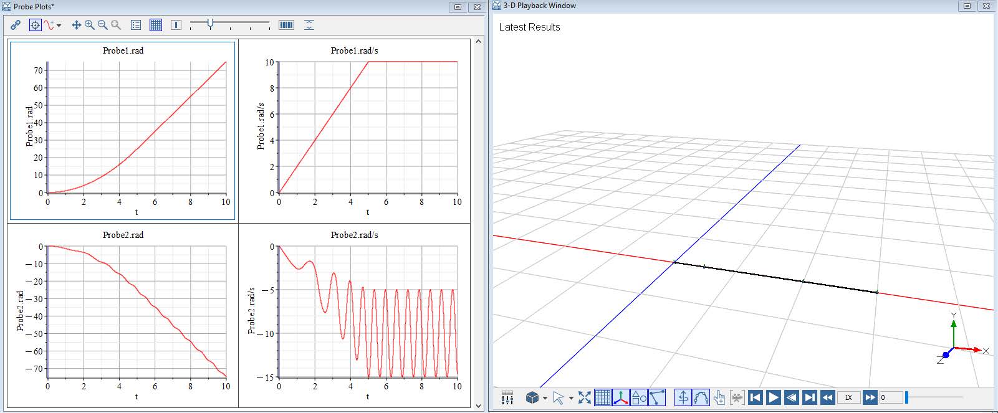Image resolution: width=998 pixels, height=413 pixels.
Task: Toggle the 3-D grid display button
Action: [602, 397]
